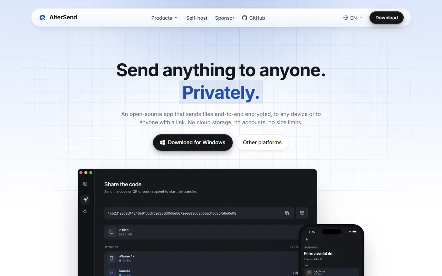The height and width of the screenshot is (276, 442).
Task: Show the QR code button
Action: [302, 213]
